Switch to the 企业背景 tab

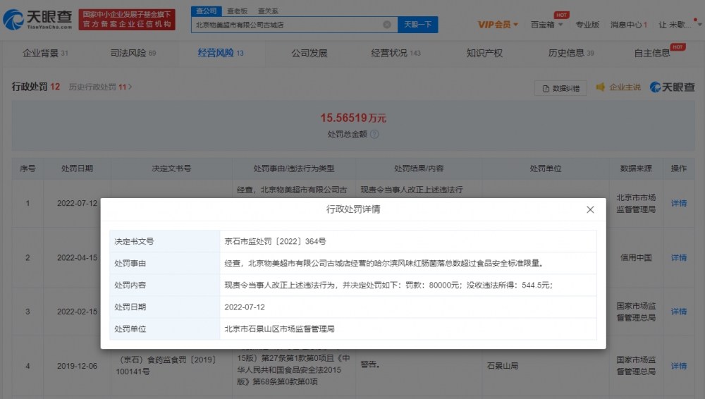(x=45, y=53)
